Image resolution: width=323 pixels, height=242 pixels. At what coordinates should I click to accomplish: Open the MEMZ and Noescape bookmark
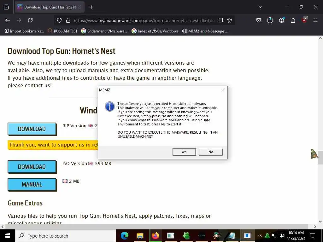tap(205, 31)
